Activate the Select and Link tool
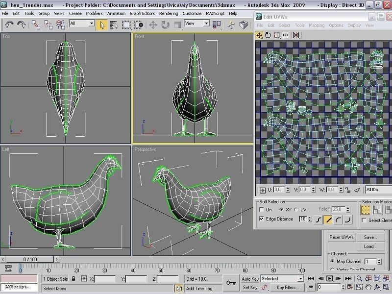The image size is (392, 294). pos(36,25)
